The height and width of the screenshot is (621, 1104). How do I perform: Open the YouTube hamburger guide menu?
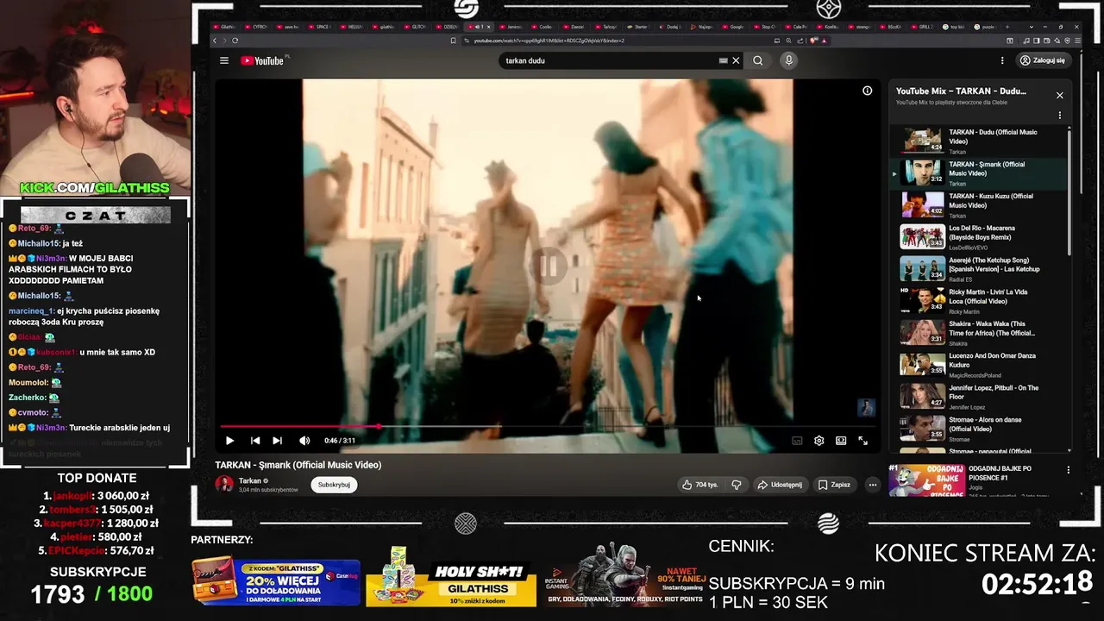[224, 60]
